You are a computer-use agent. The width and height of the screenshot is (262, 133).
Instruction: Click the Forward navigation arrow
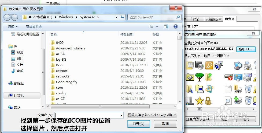(14, 17)
